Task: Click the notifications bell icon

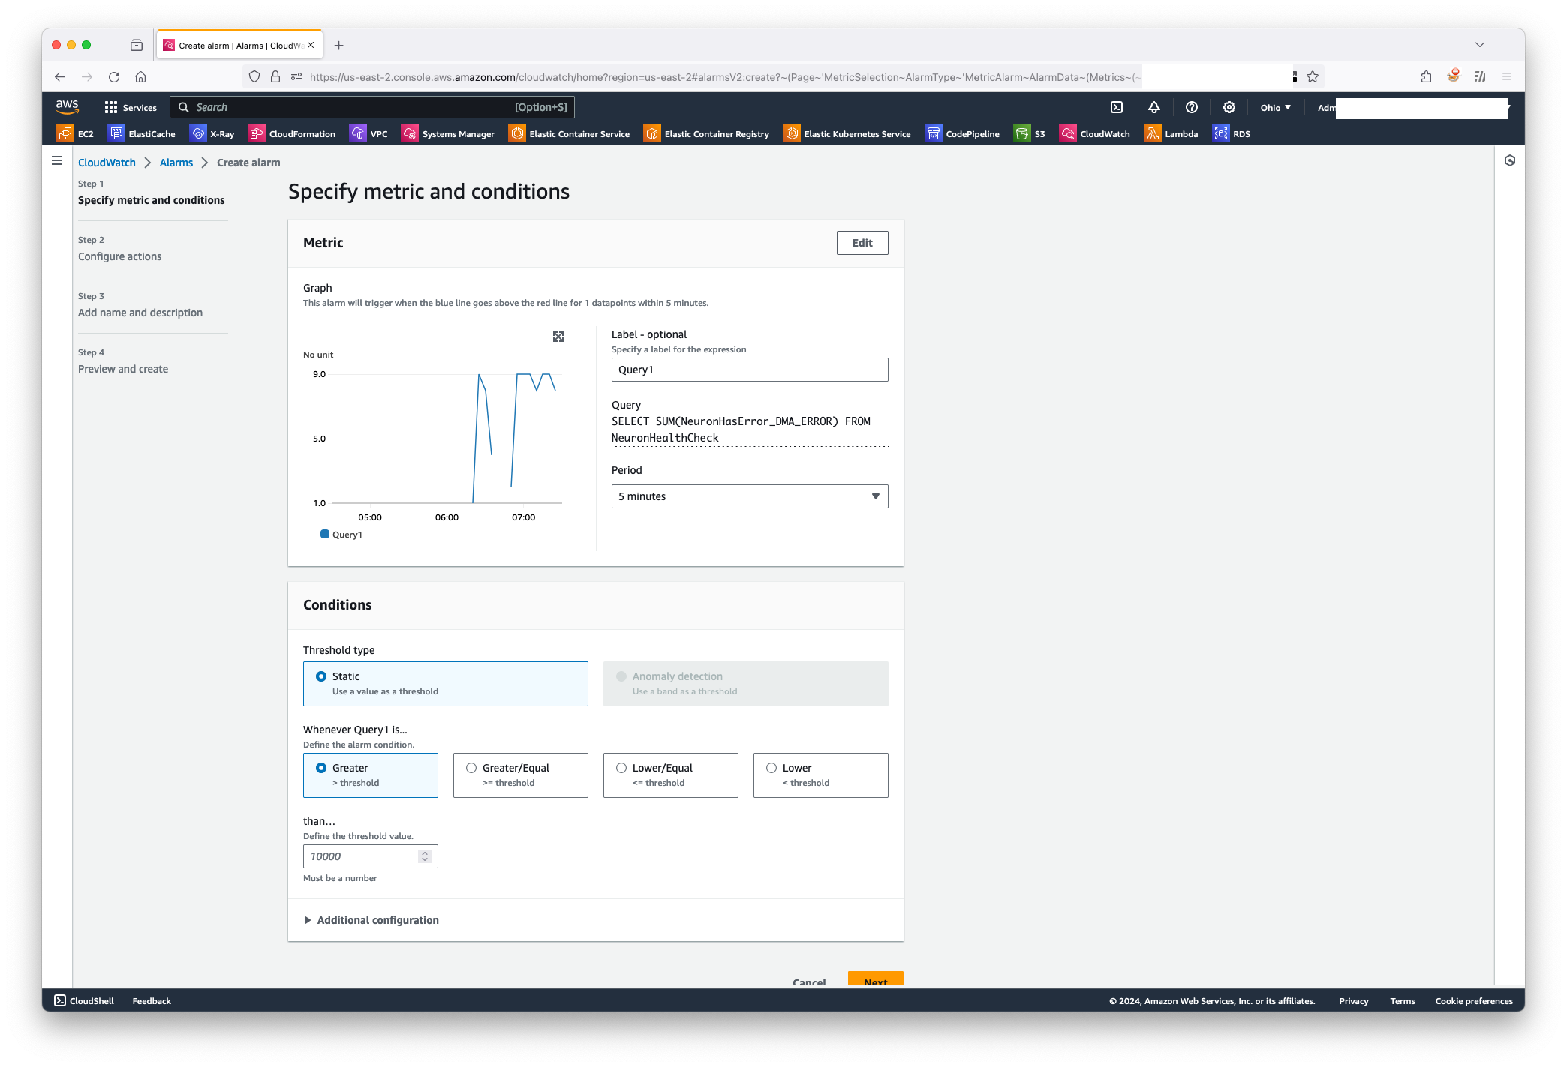Action: pyautogui.click(x=1154, y=107)
